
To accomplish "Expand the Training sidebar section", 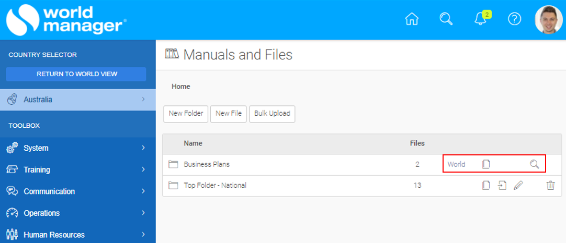I will (x=78, y=169).
